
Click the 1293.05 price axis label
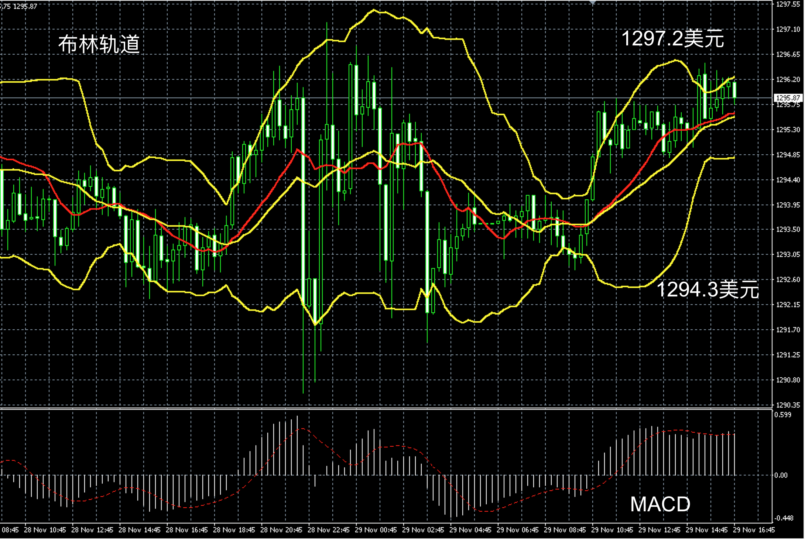coord(788,255)
